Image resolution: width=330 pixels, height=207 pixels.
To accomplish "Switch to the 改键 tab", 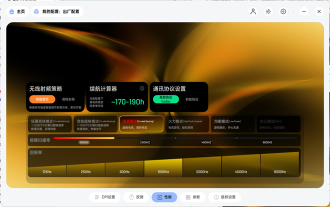I will 136,197.
